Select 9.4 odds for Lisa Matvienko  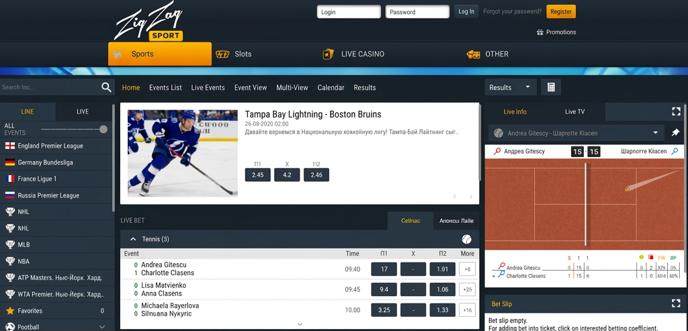384,289
